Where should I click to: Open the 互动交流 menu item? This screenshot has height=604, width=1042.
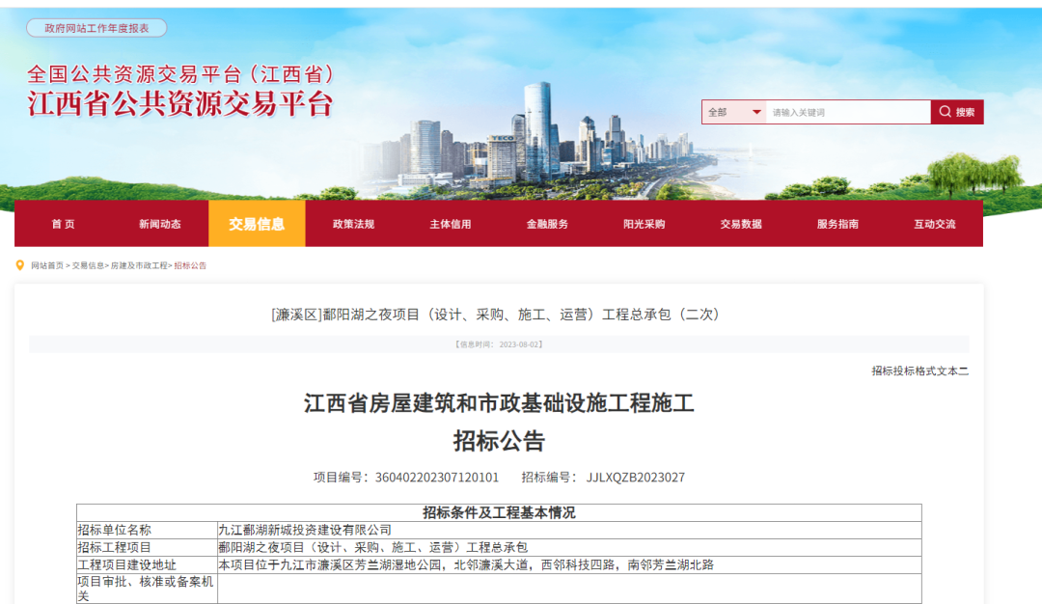pyautogui.click(x=934, y=224)
